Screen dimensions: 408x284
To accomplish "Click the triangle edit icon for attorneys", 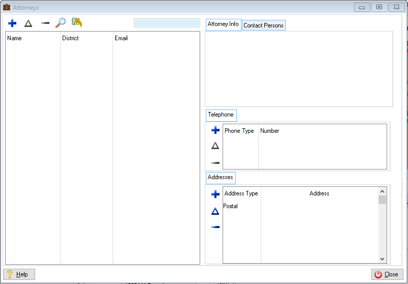I will pos(29,23).
